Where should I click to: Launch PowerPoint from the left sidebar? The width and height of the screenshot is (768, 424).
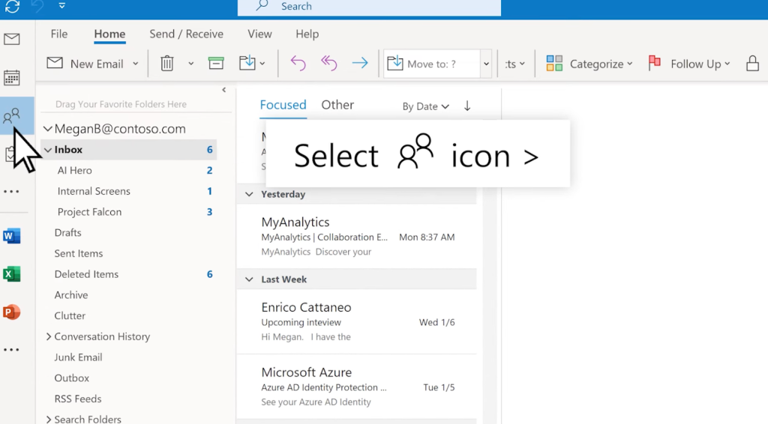tap(12, 312)
